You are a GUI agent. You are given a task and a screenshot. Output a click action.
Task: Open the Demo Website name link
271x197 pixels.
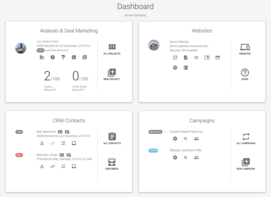pos(179,42)
